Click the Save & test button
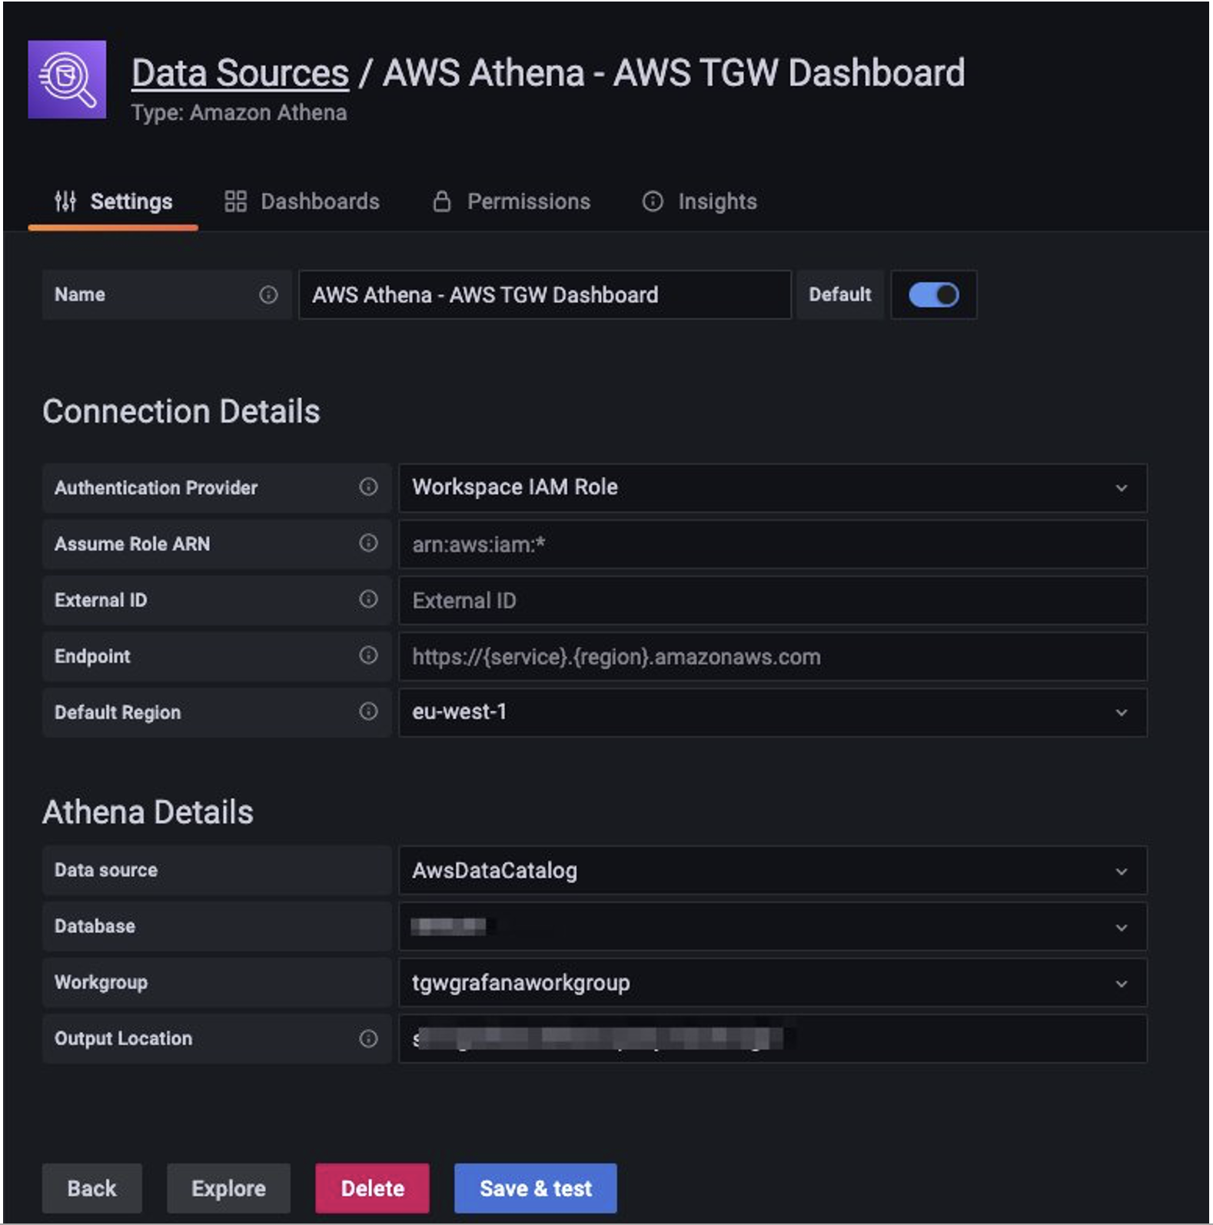 tap(535, 1188)
